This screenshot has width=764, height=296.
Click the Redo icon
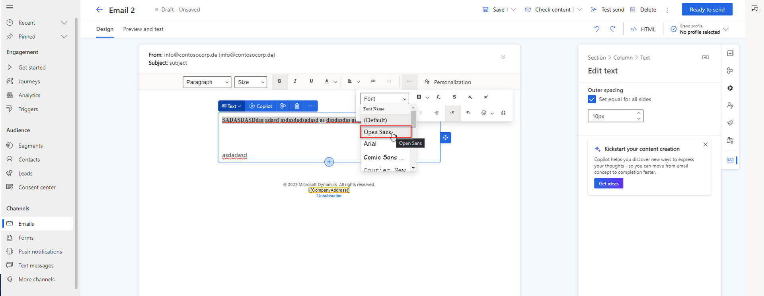pyautogui.click(x=613, y=29)
